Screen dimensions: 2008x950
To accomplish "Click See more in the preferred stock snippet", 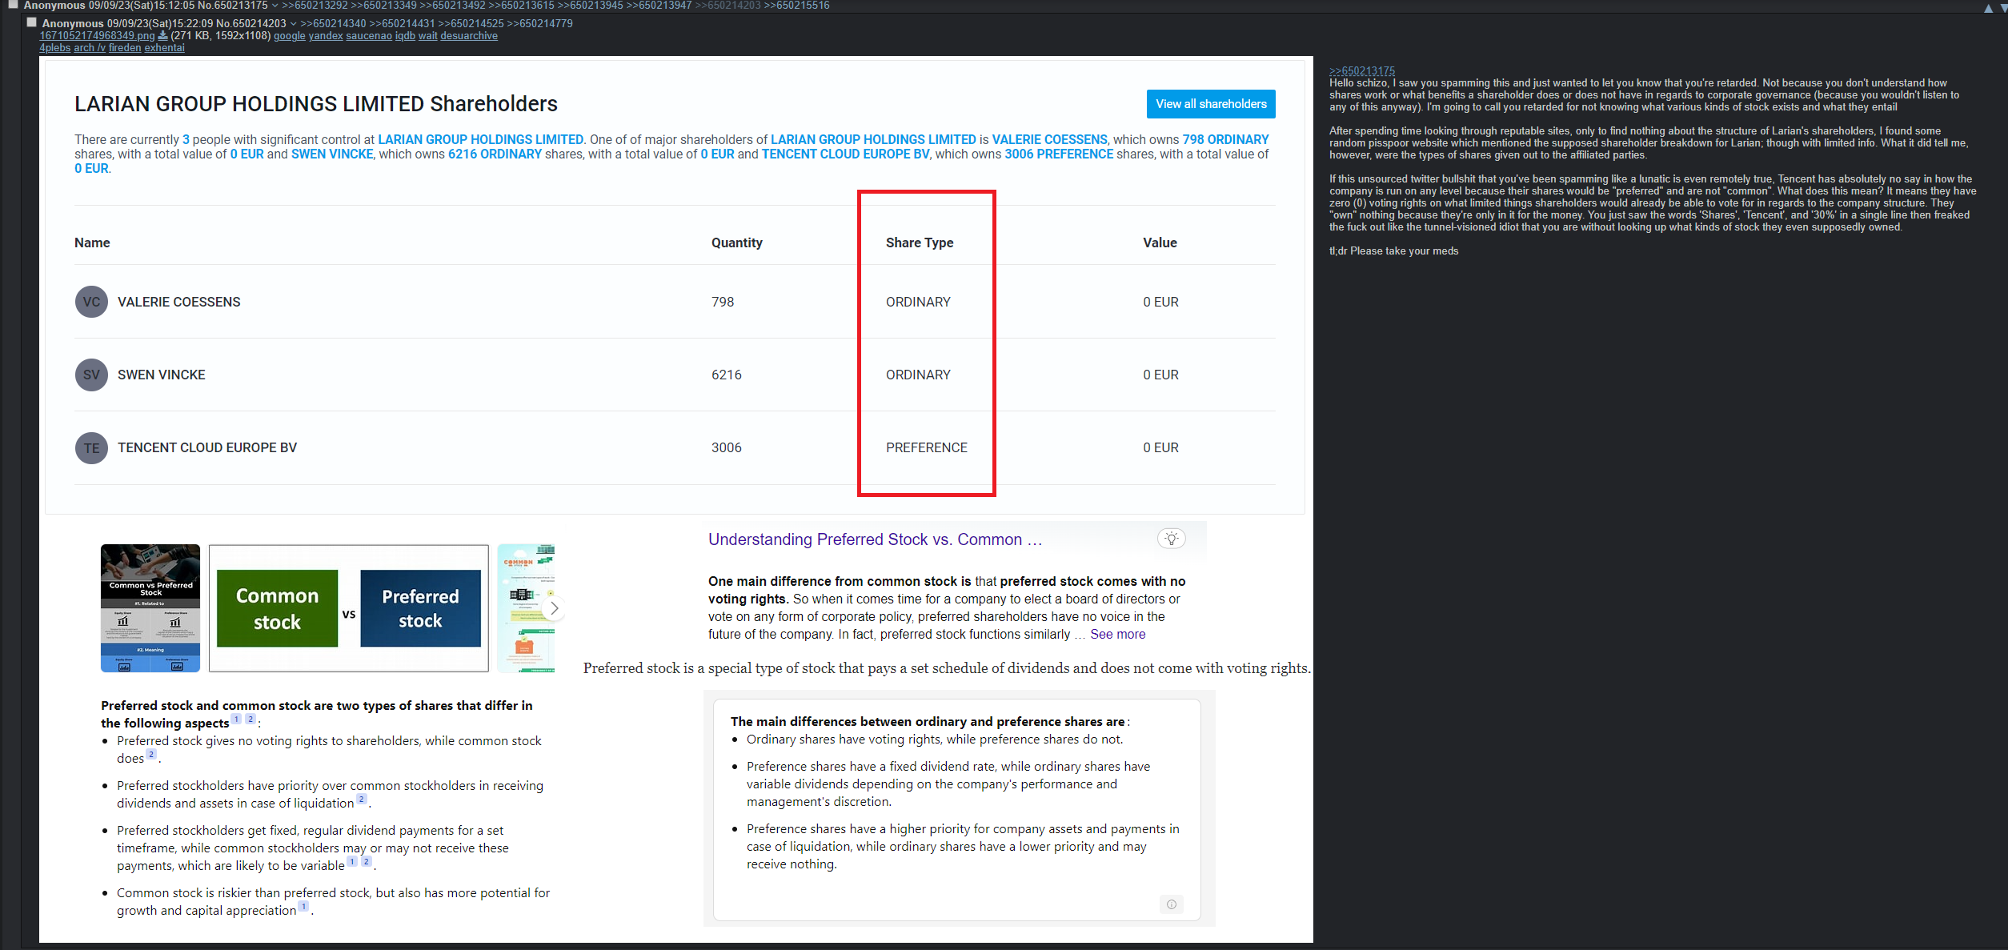I will pos(1117,634).
